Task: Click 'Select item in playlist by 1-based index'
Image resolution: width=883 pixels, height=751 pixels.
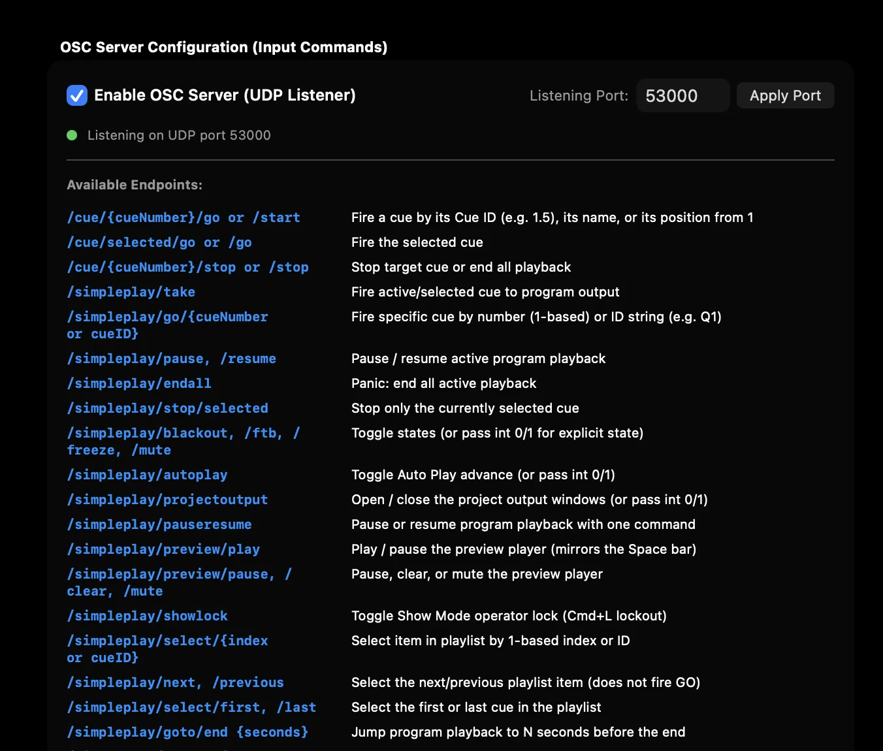Action: coord(490,641)
